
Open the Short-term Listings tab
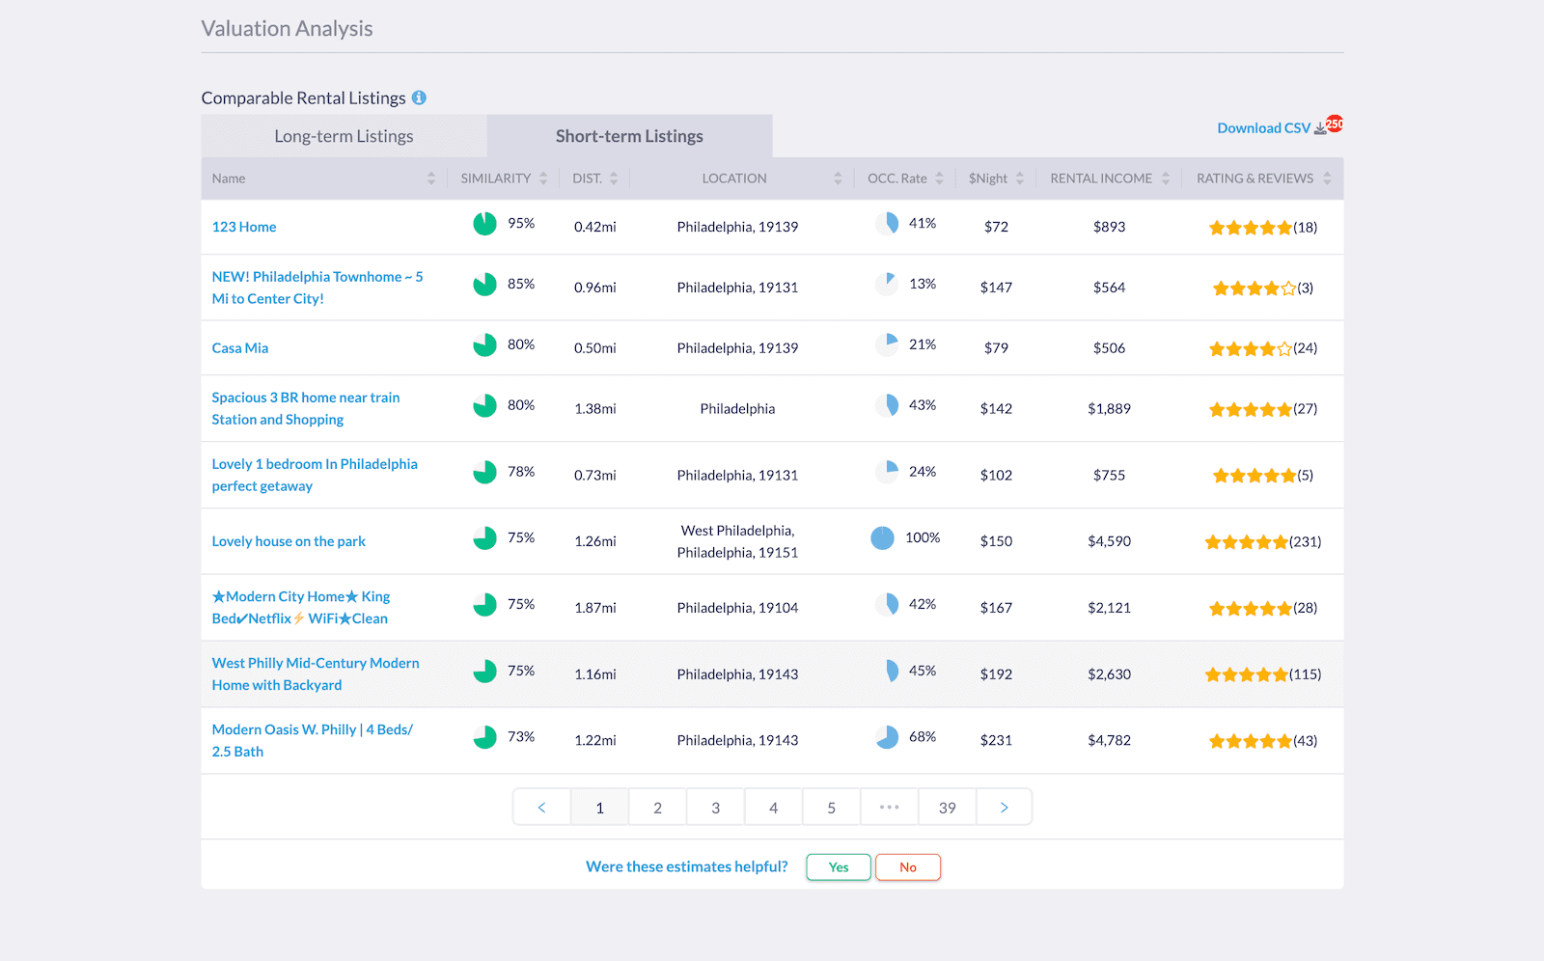point(628,135)
